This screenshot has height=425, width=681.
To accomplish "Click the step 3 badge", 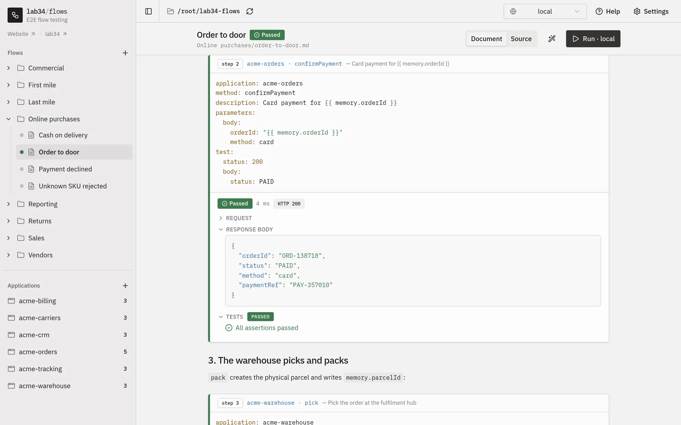I will [x=230, y=403].
